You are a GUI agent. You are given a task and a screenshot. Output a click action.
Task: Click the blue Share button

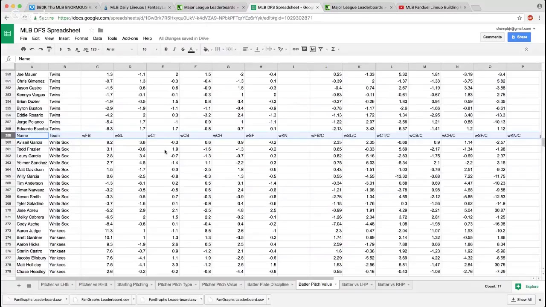[519, 37]
